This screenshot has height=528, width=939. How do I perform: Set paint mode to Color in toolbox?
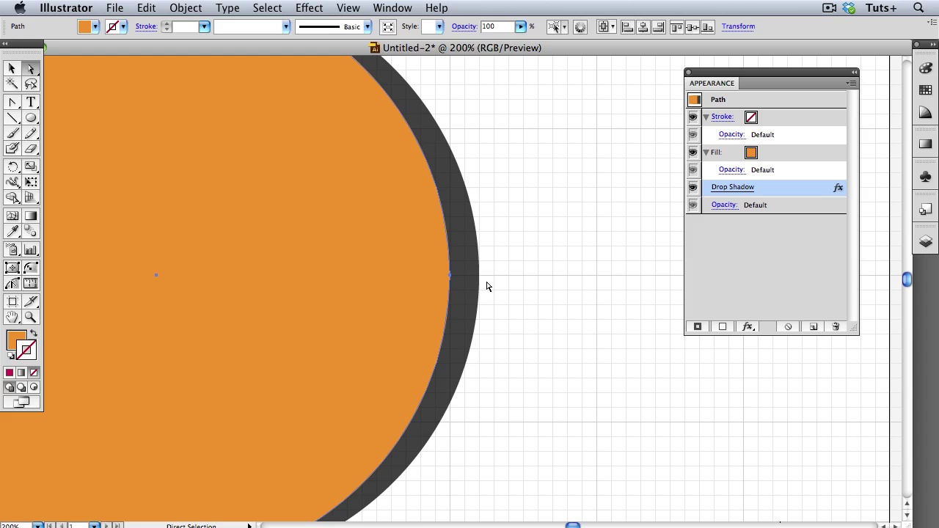pyautogui.click(x=10, y=373)
